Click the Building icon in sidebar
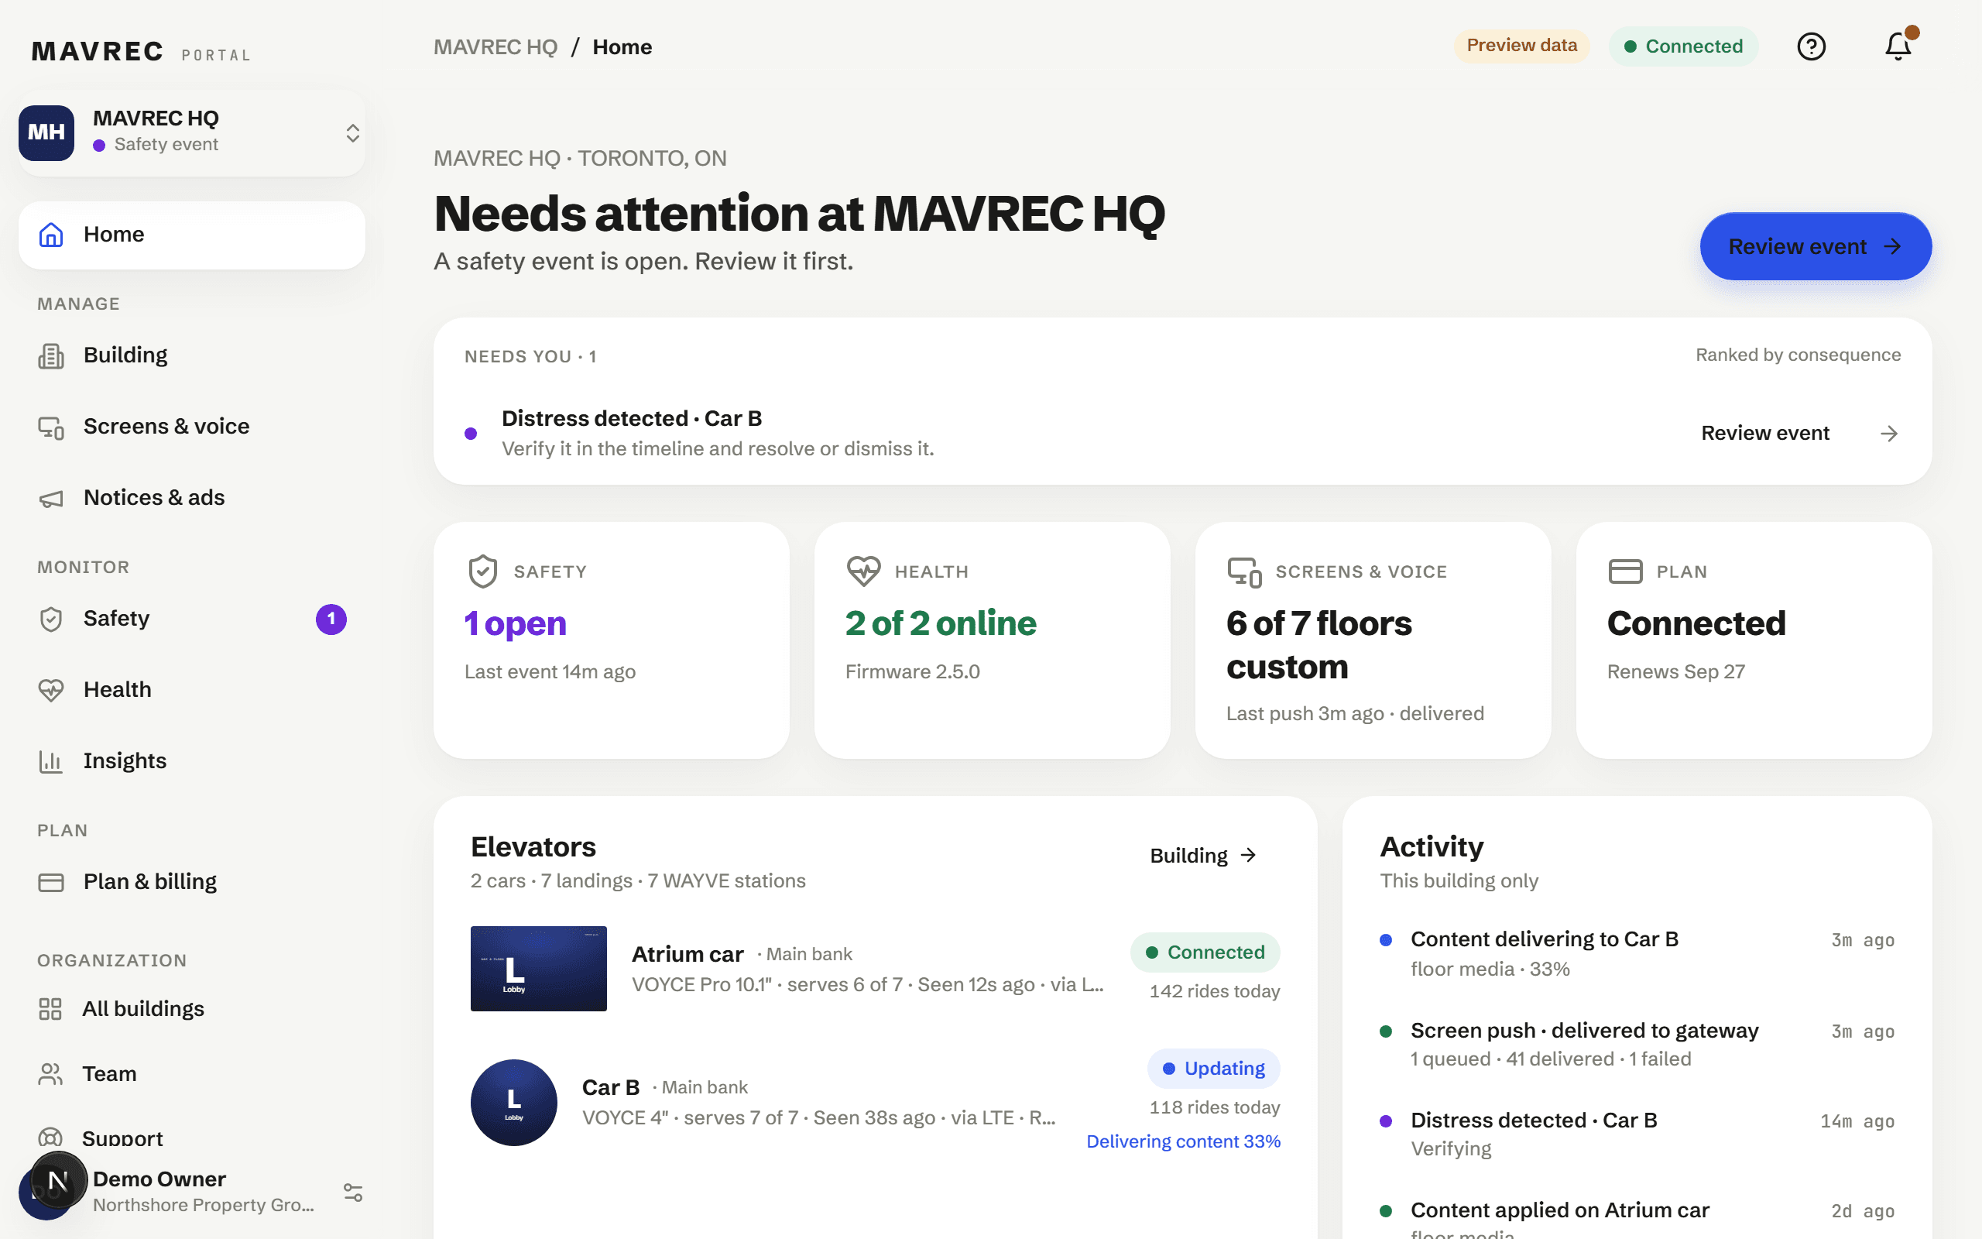 point(51,355)
